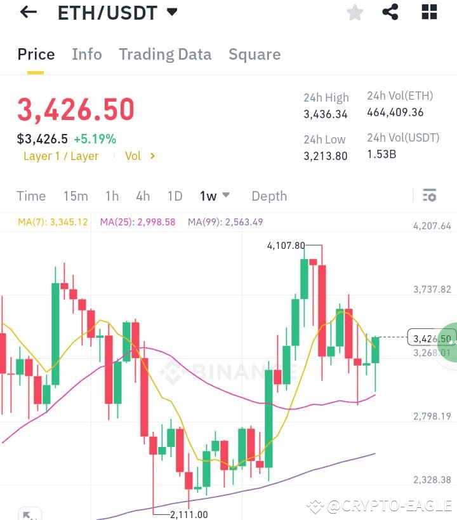This screenshot has height=520, width=457.
Task: Tap the back arrow icon
Action: coord(28,12)
